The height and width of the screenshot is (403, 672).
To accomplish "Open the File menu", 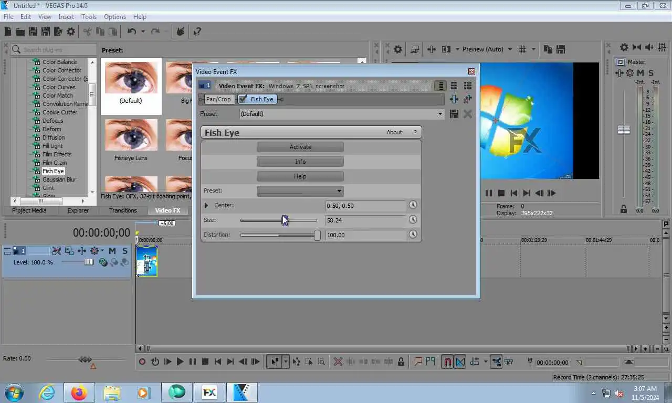I will click(8, 17).
